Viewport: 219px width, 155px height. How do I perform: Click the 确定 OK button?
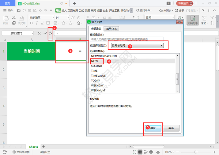(153, 128)
